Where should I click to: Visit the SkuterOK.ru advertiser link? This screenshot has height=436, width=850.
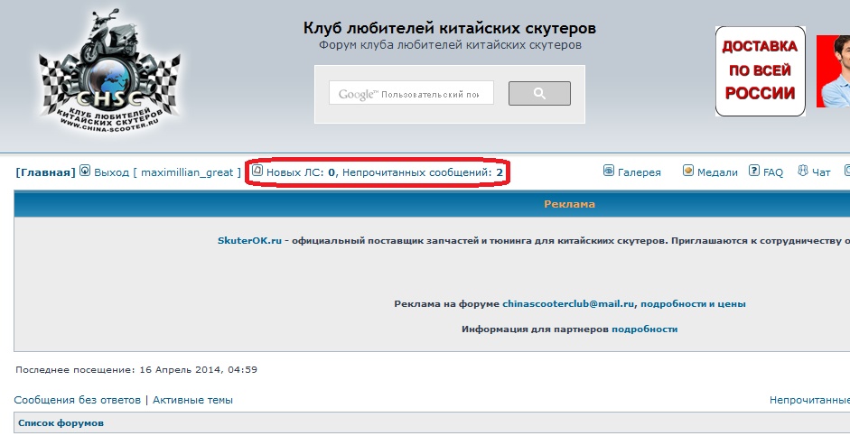pos(249,241)
